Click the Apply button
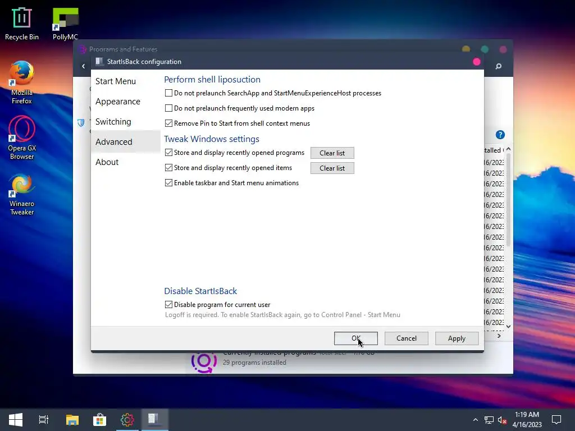 457,338
